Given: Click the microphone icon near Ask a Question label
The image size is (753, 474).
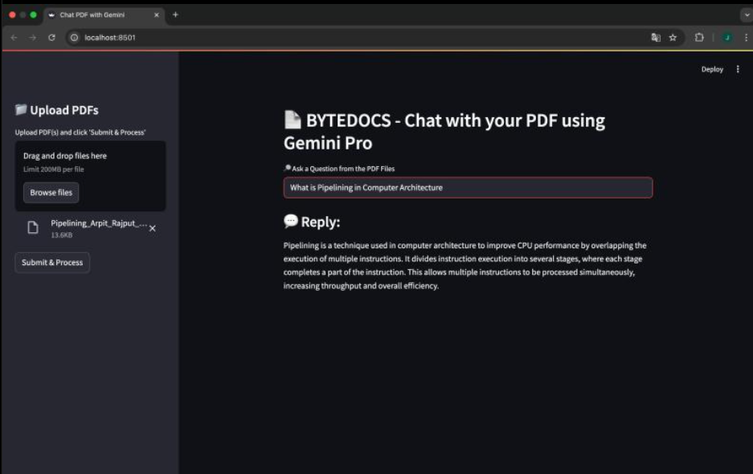Looking at the screenshot, I should point(287,169).
